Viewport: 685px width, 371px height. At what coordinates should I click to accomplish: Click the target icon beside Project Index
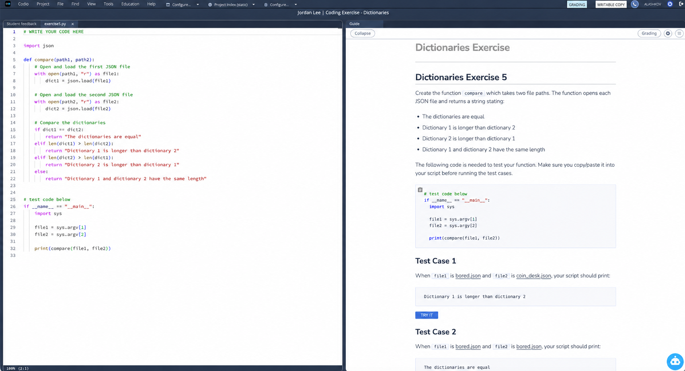210,5
